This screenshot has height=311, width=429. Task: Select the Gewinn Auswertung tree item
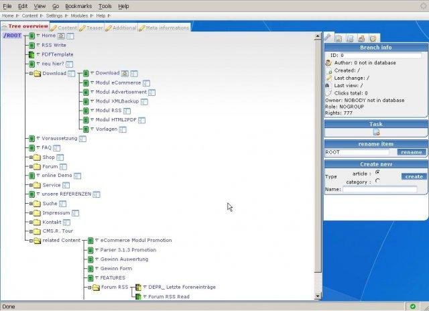pyautogui.click(x=124, y=259)
